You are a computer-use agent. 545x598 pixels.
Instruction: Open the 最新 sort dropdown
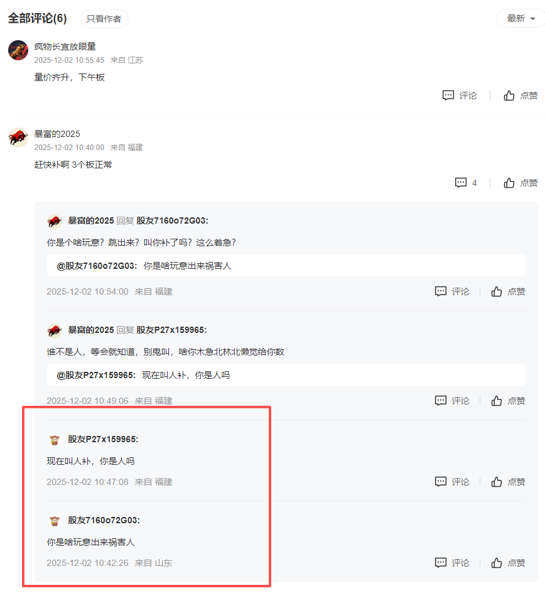pos(521,18)
